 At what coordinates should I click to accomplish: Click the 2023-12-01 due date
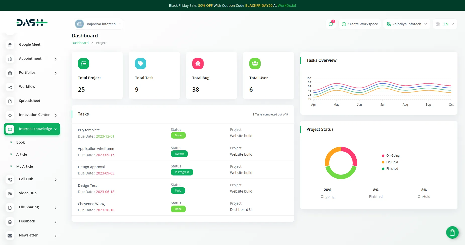click(x=105, y=136)
